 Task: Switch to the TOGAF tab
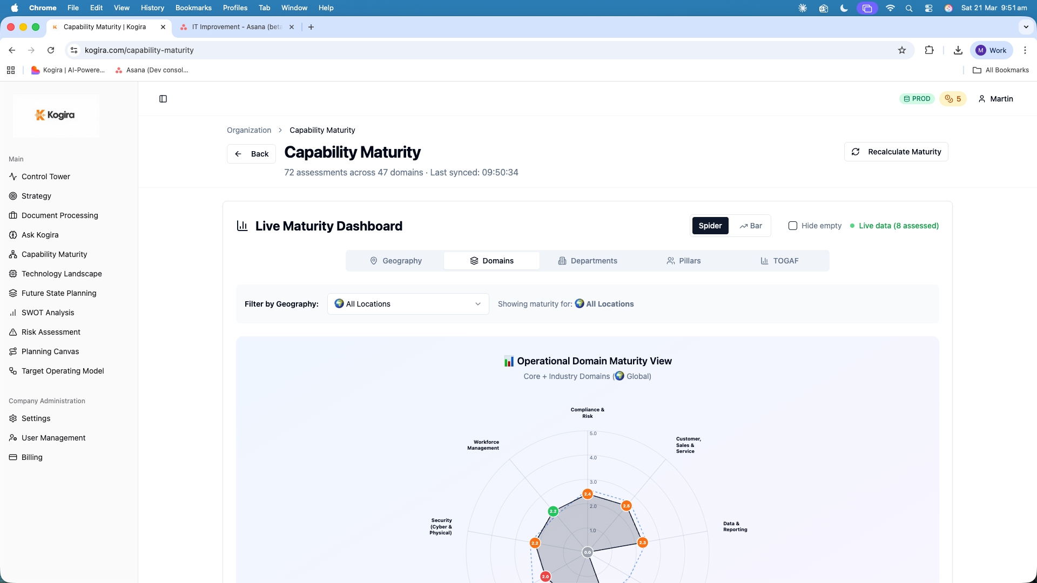(x=780, y=261)
